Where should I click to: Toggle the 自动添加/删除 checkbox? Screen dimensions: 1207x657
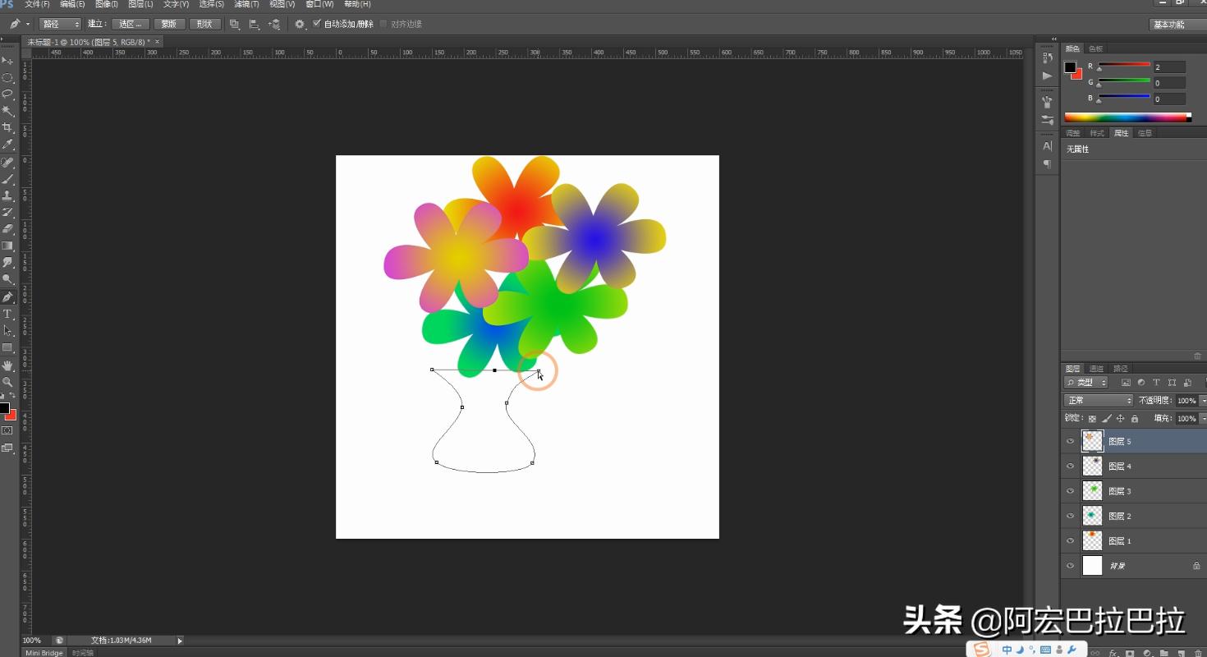[x=317, y=23]
